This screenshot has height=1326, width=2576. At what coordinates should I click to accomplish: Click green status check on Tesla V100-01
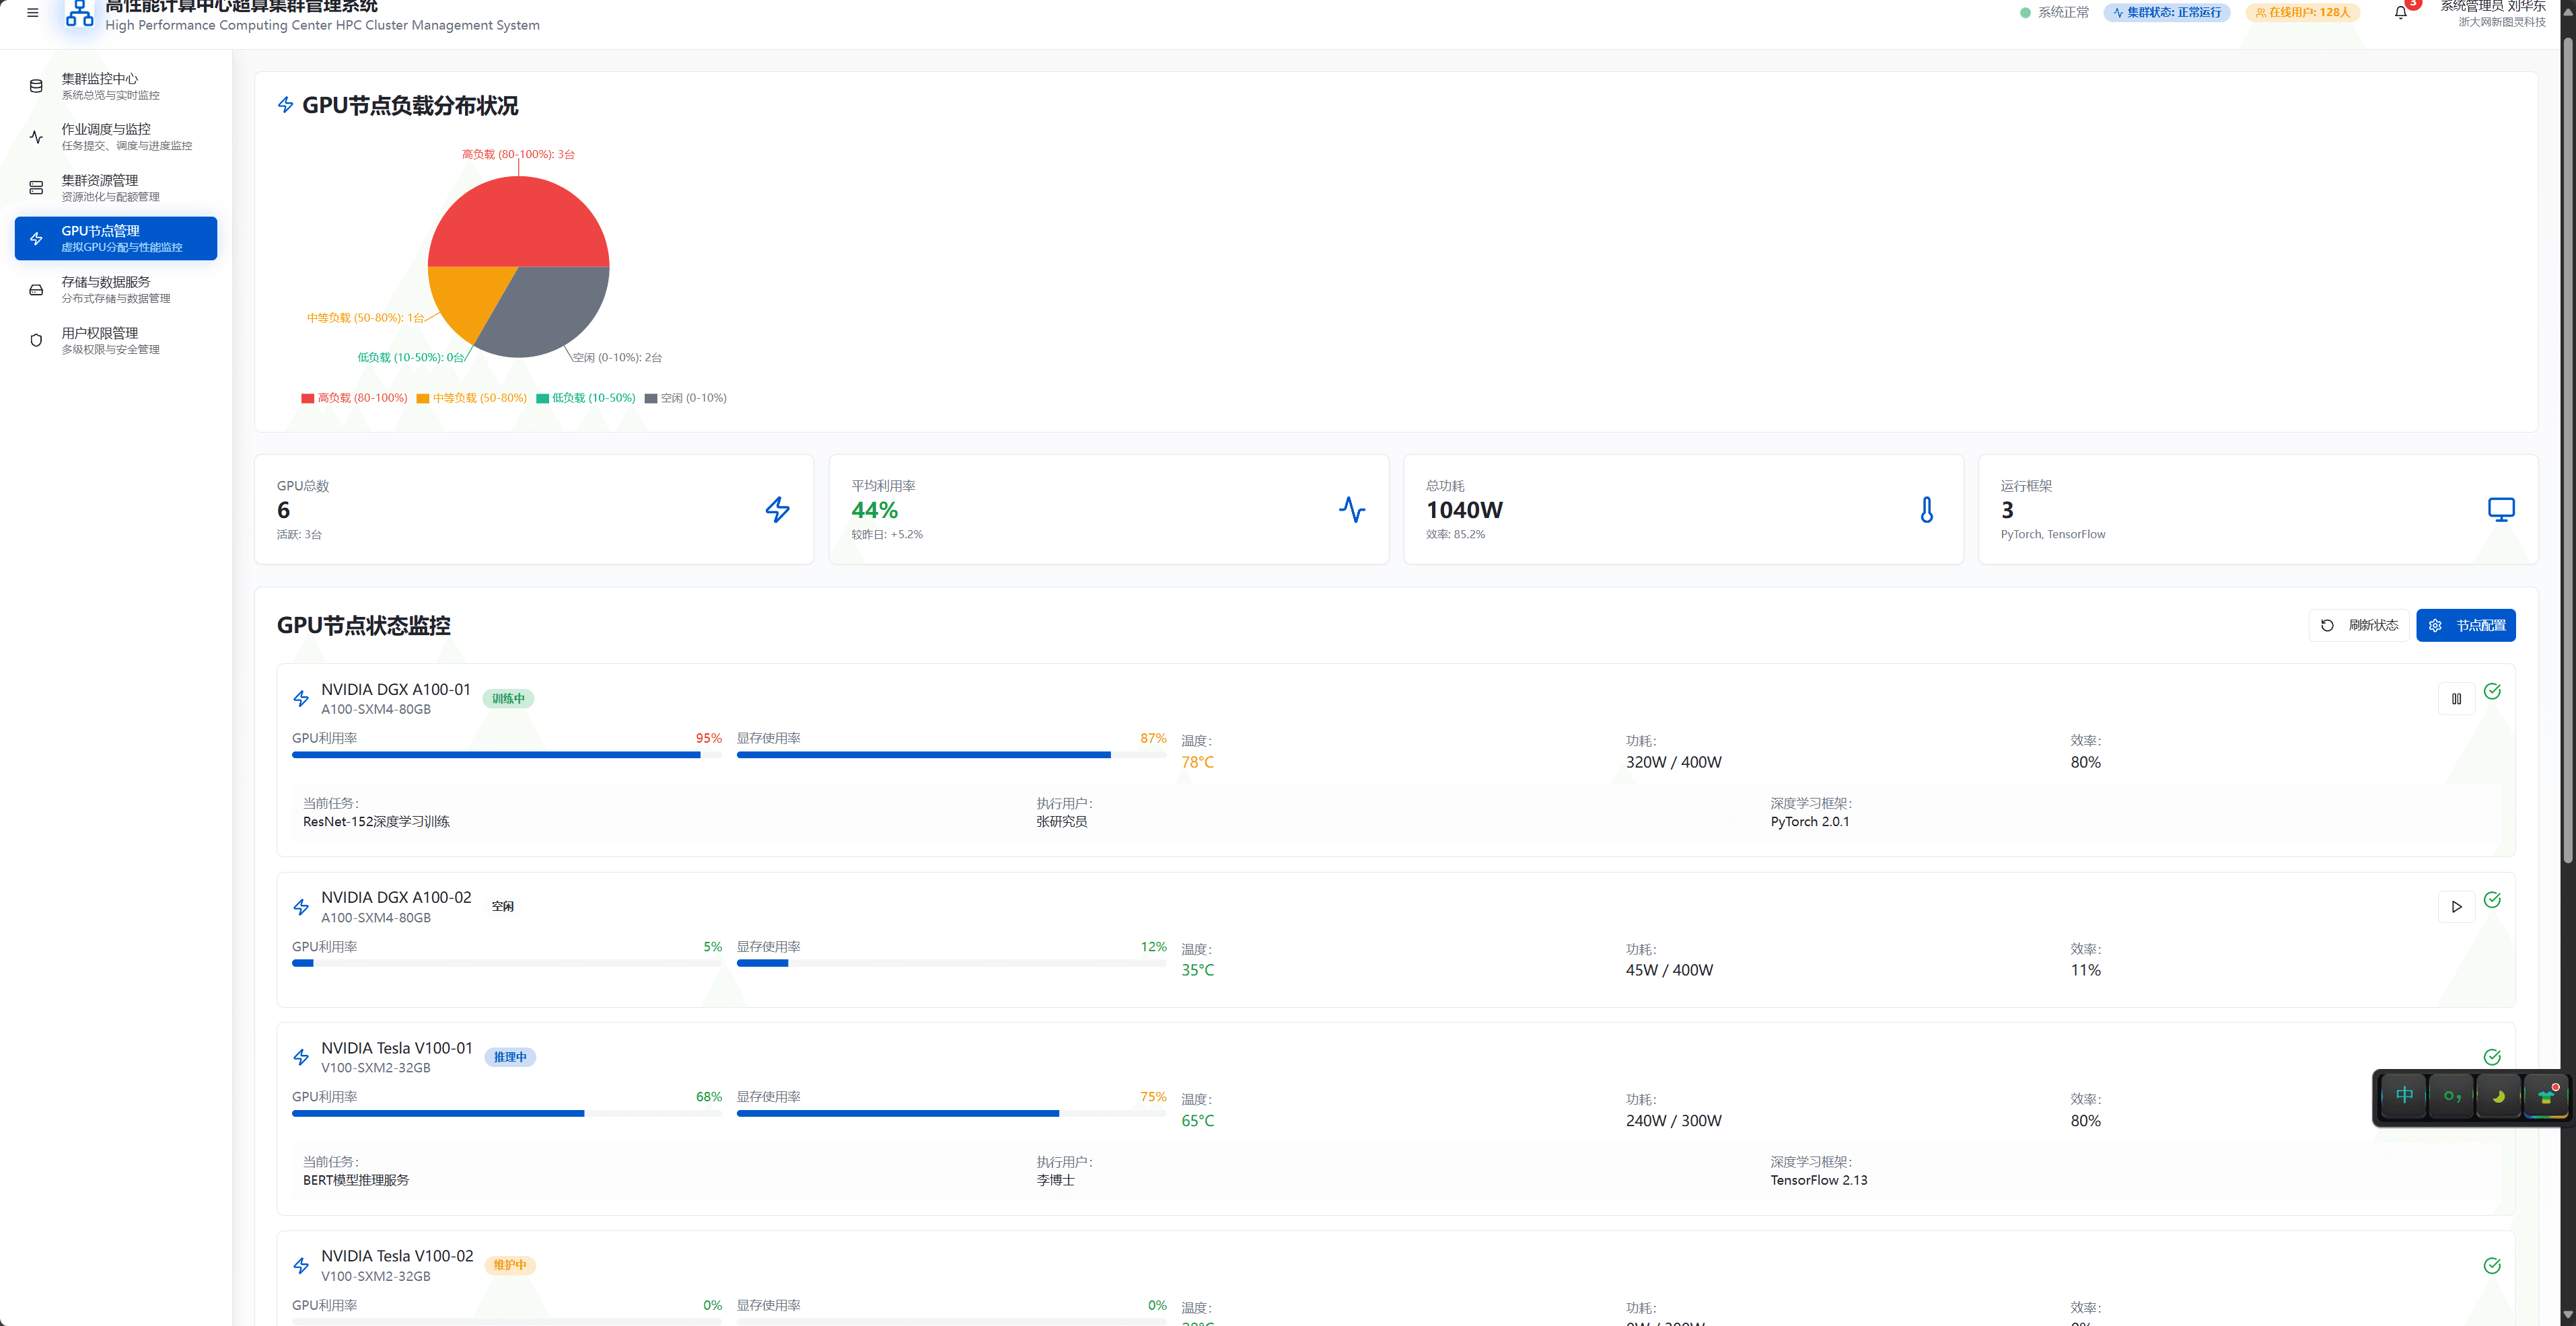coord(2492,1057)
